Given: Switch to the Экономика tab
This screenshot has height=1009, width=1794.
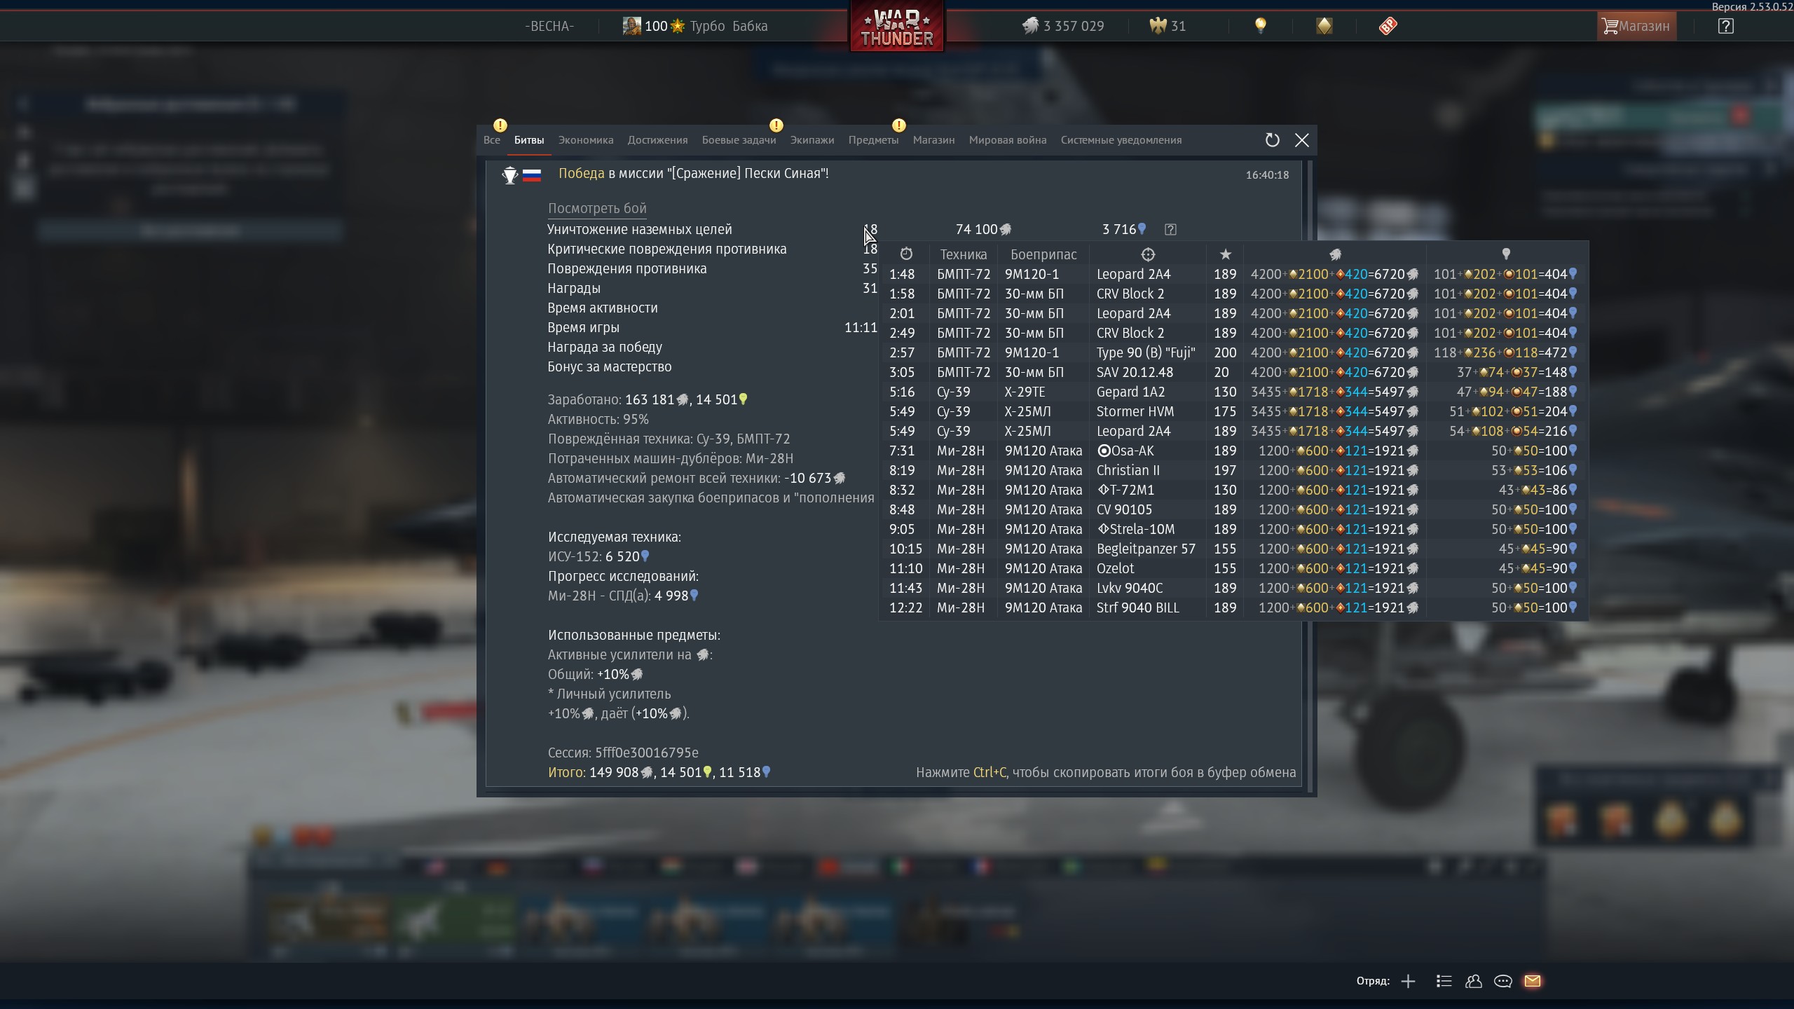Looking at the screenshot, I should point(585,140).
